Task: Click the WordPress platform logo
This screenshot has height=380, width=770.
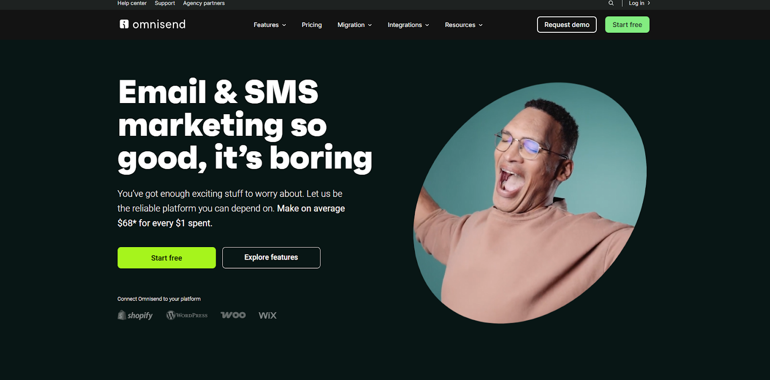Action: pyautogui.click(x=187, y=315)
